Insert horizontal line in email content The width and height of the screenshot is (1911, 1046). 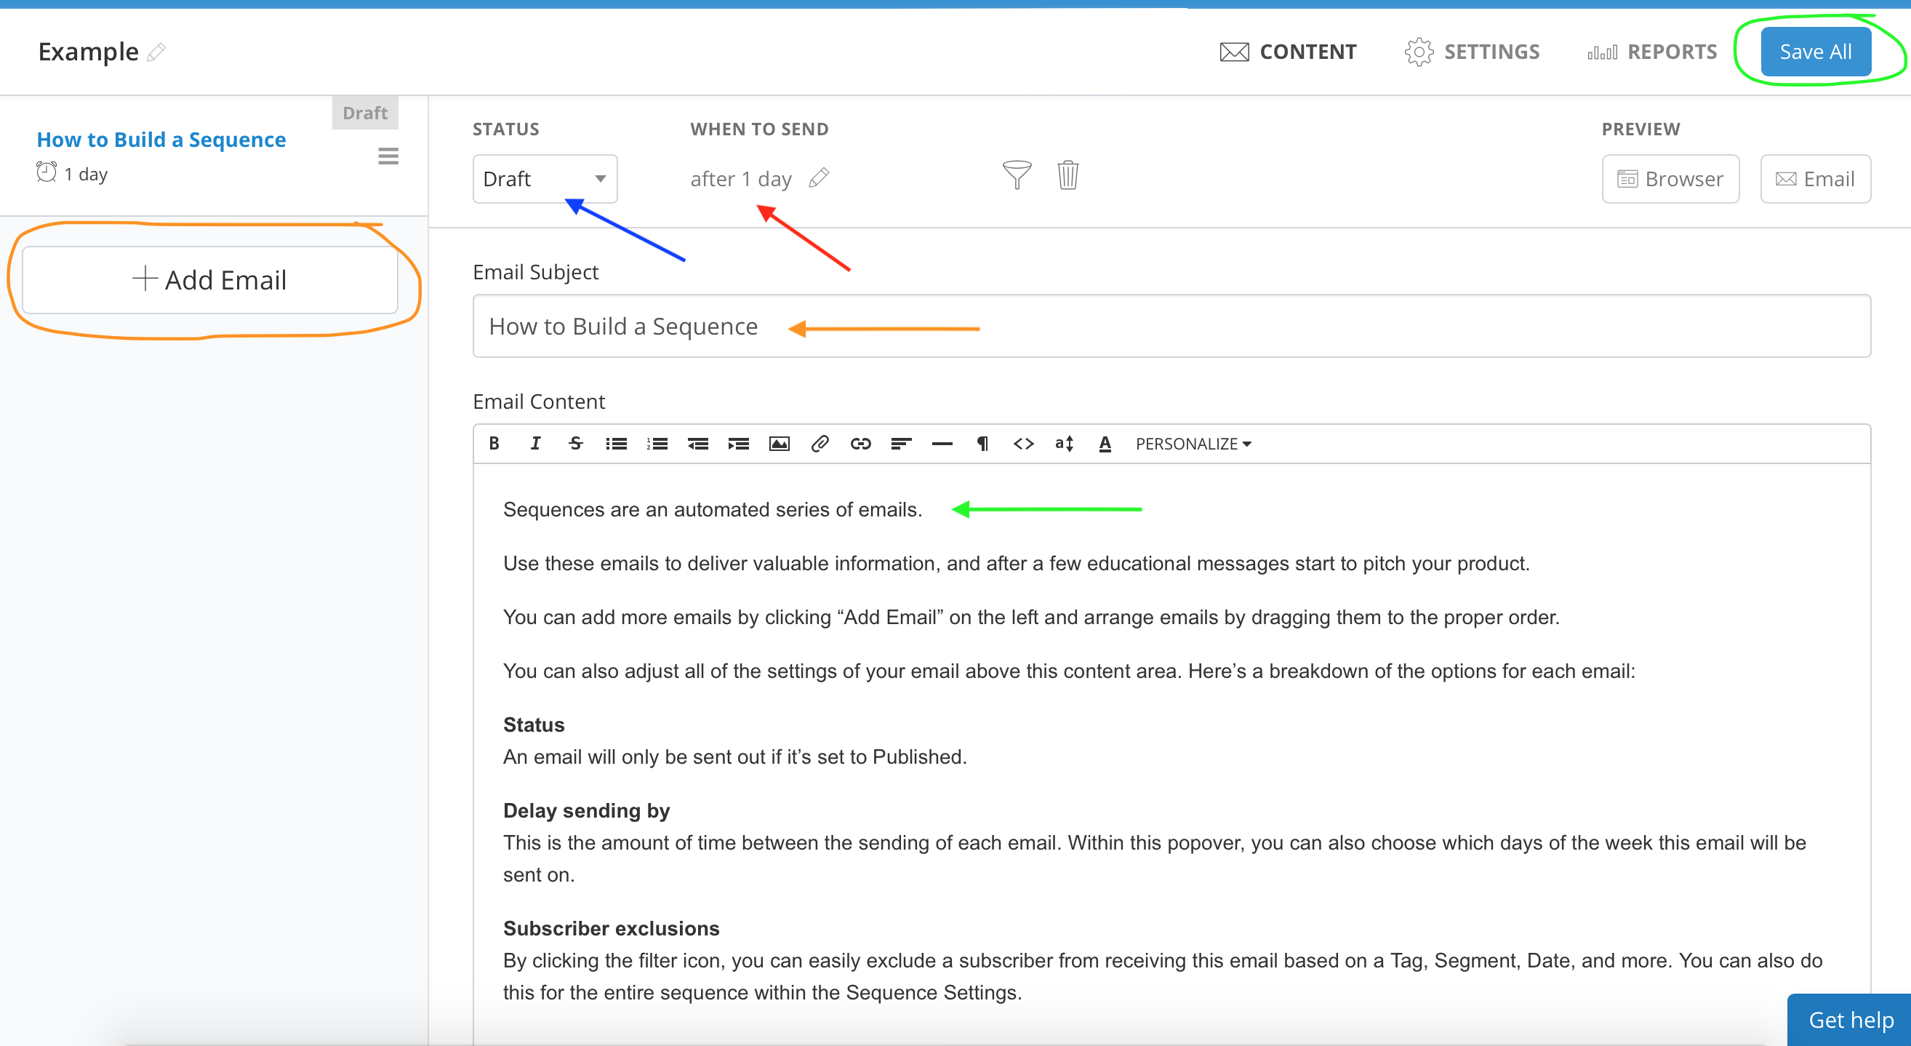coord(942,444)
